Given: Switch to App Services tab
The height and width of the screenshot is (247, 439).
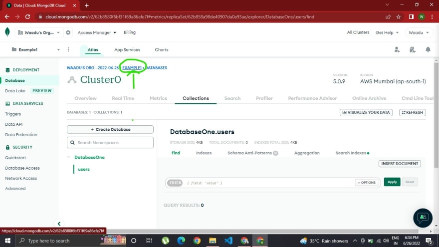Looking at the screenshot, I should [x=127, y=49].
